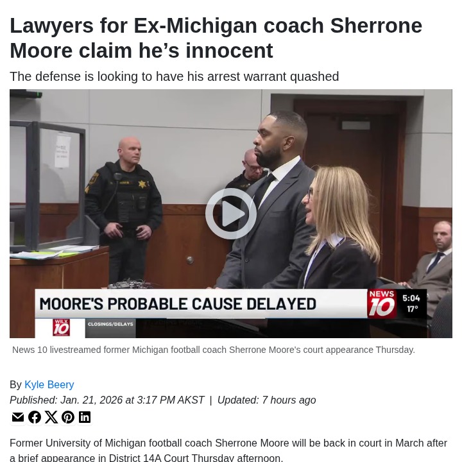This screenshot has height=462, width=462.
Task: Pin the article on Pinterest
Action: tap(68, 417)
